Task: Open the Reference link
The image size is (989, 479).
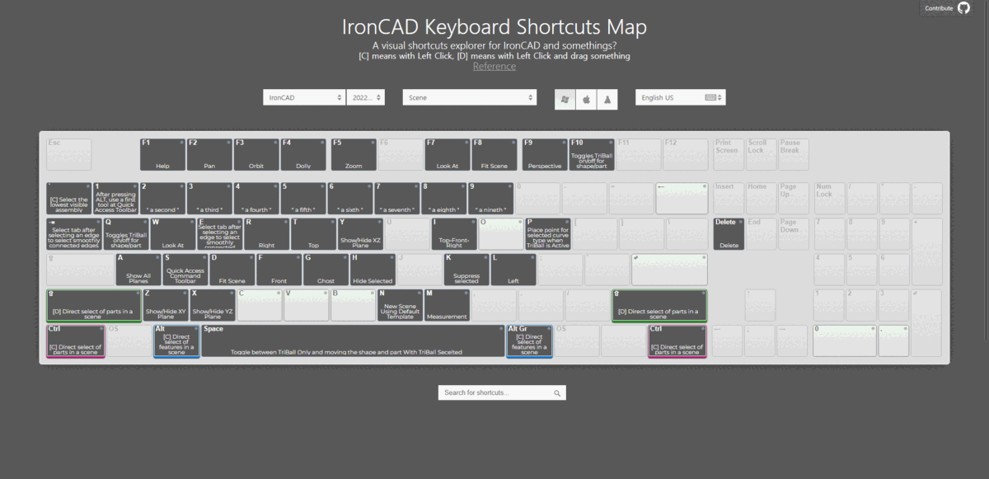Action: click(494, 67)
